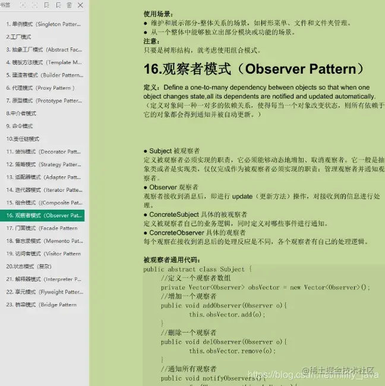385x386 pixels.
Task: Click code line this.obsVector.remove(o);
Action: tap(232, 351)
